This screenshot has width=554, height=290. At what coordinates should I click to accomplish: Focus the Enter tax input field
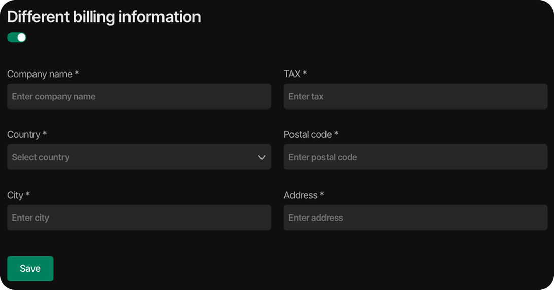click(415, 96)
